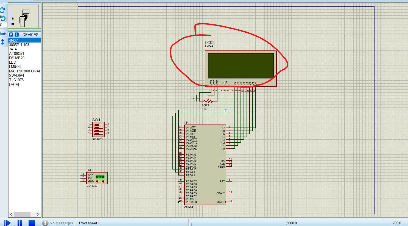Image resolution: width=408 pixels, height=226 pixels.
Task: Click into the rotation angle field
Action: [x=4, y=25]
